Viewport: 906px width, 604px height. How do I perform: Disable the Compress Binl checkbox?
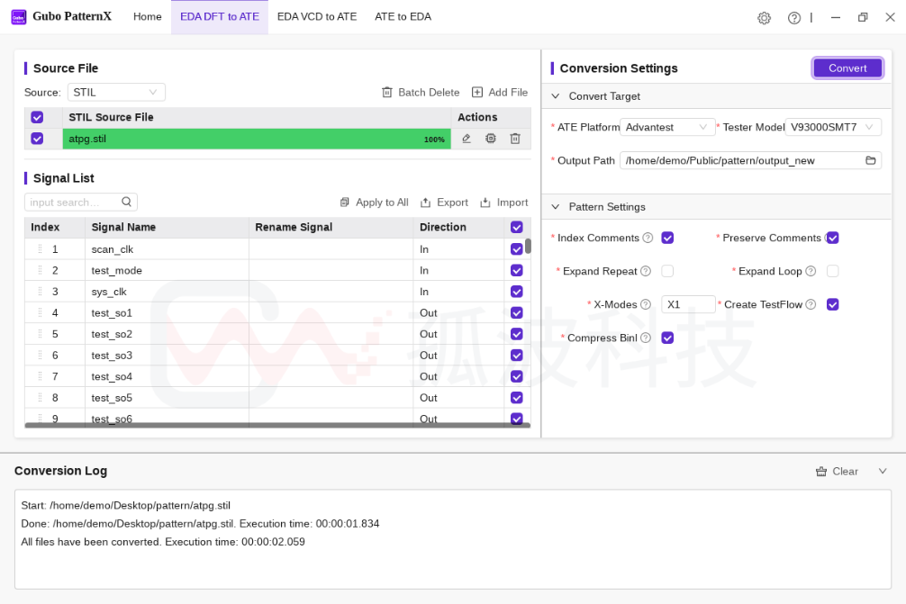(x=667, y=338)
